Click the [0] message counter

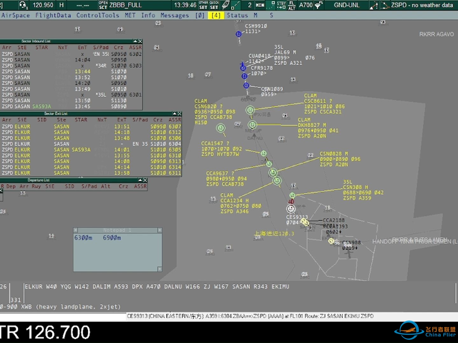tap(200, 15)
